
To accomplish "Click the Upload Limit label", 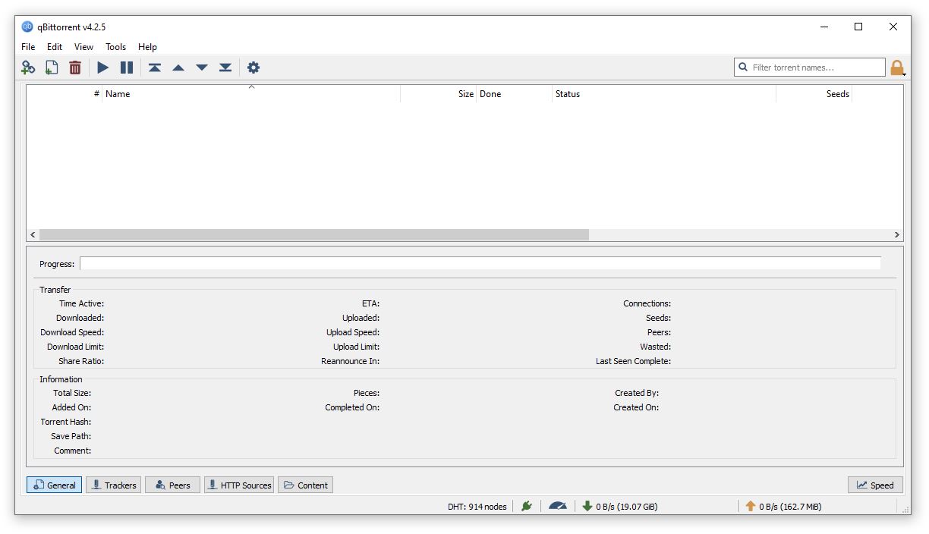I will (x=357, y=347).
